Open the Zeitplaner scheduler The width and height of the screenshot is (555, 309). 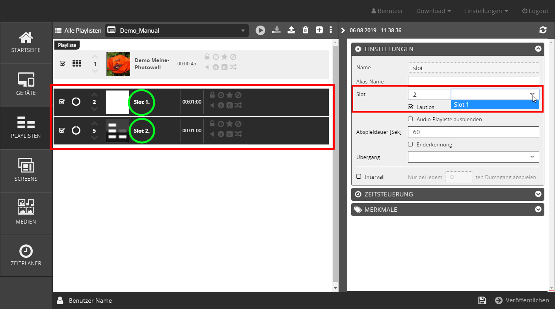(x=26, y=256)
